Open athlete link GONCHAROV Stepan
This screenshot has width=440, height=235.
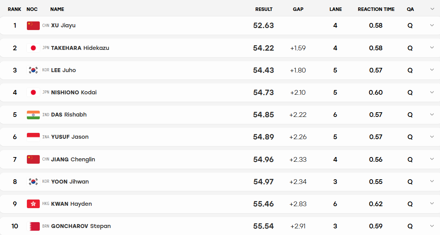pos(81,226)
